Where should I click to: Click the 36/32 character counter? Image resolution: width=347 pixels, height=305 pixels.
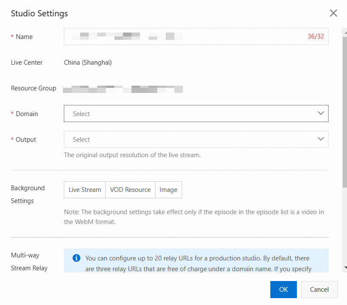coord(316,36)
